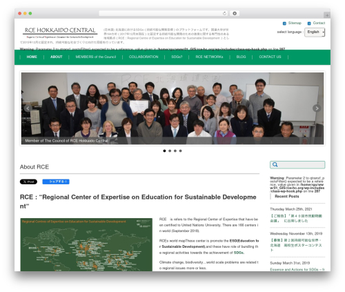Click into the sidebar search field
The image size is (345, 292).
(297, 165)
